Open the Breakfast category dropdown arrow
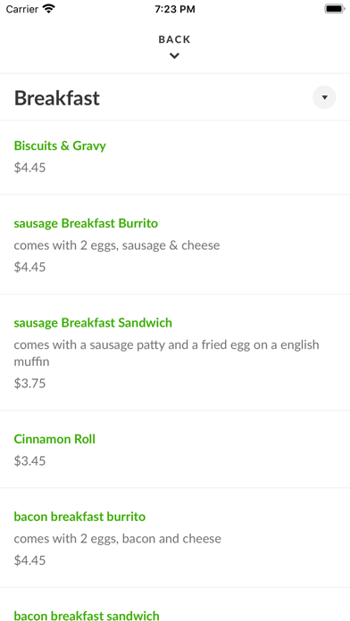The height and width of the screenshot is (621, 350). coord(324,97)
